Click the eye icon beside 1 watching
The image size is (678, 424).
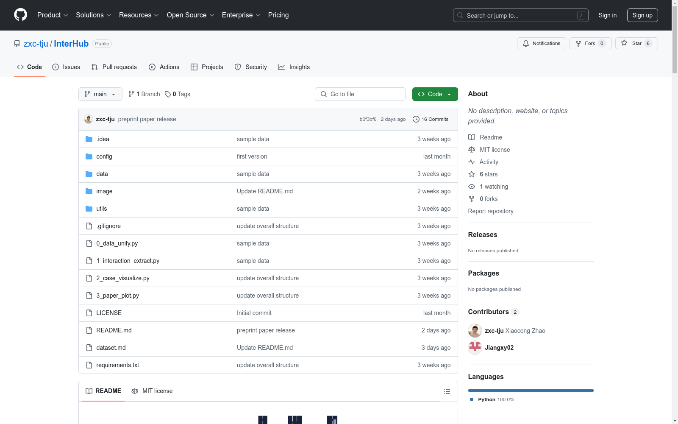(x=472, y=187)
